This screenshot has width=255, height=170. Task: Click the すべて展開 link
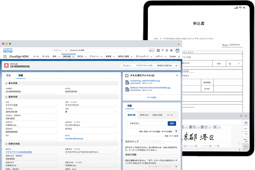174,136
